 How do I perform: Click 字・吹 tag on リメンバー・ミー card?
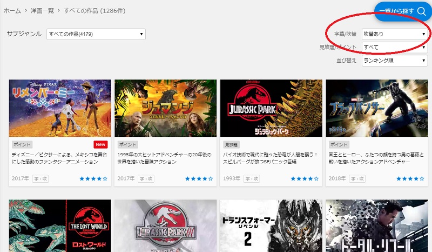(40, 178)
